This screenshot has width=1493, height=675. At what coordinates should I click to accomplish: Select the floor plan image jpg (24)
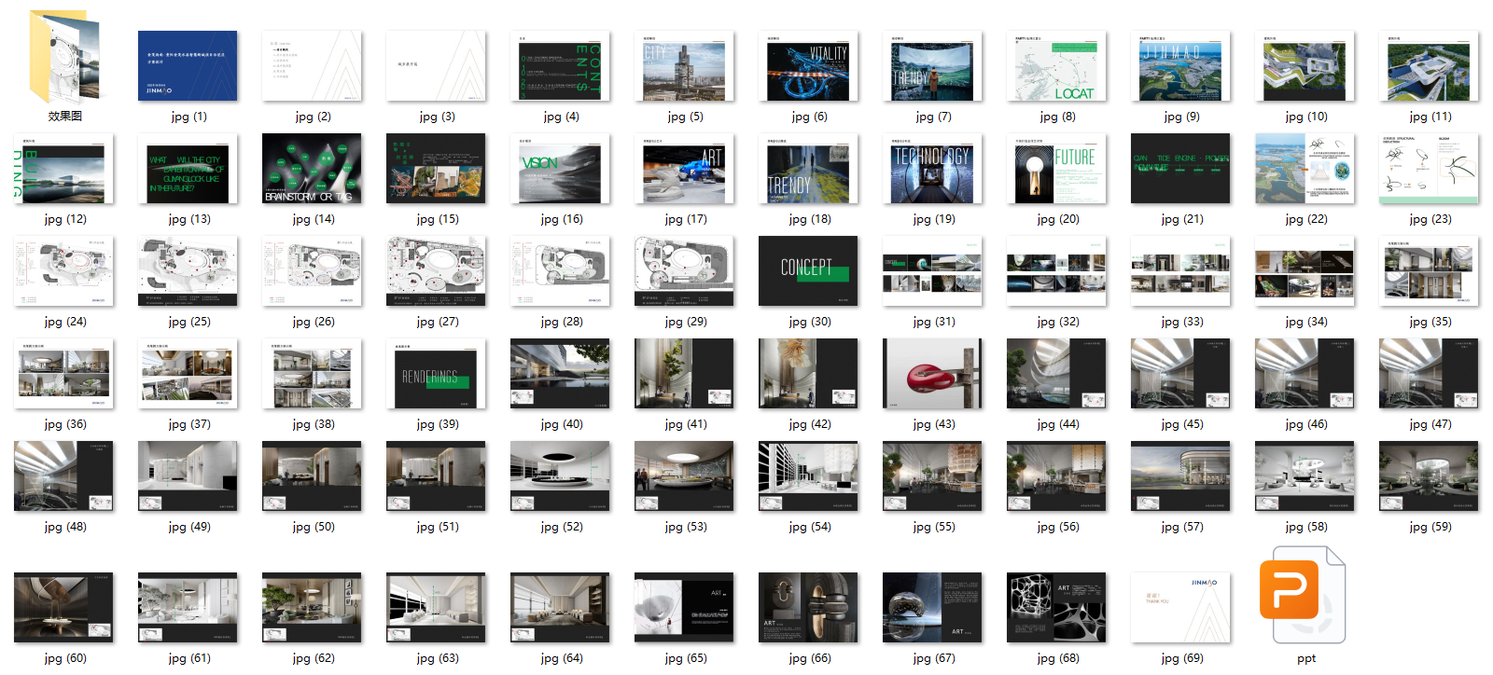(x=63, y=271)
